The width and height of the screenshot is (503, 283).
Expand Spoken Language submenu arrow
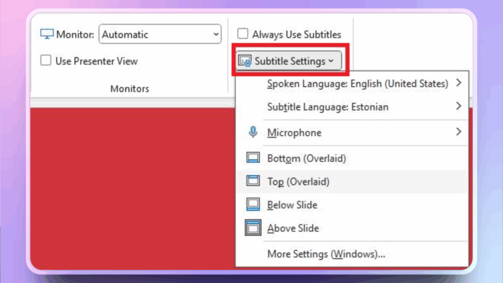coord(458,83)
